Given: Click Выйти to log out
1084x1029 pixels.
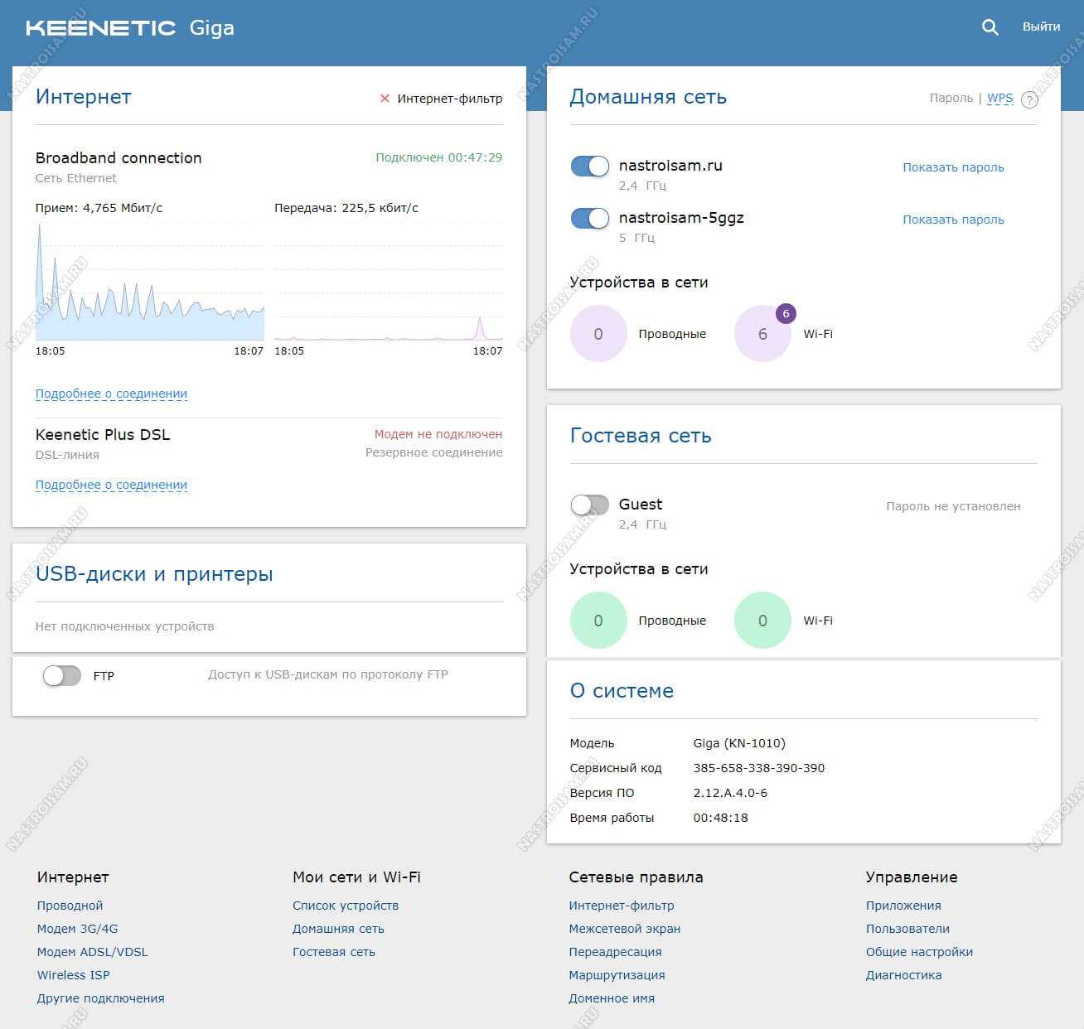Looking at the screenshot, I should click(x=1041, y=27).
